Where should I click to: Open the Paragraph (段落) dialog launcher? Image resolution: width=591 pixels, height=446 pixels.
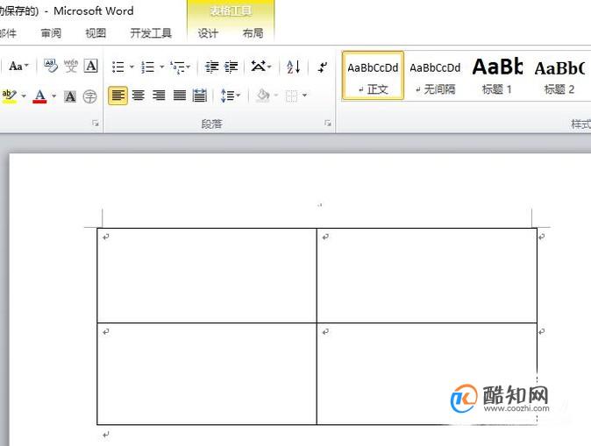click(328, 124)
